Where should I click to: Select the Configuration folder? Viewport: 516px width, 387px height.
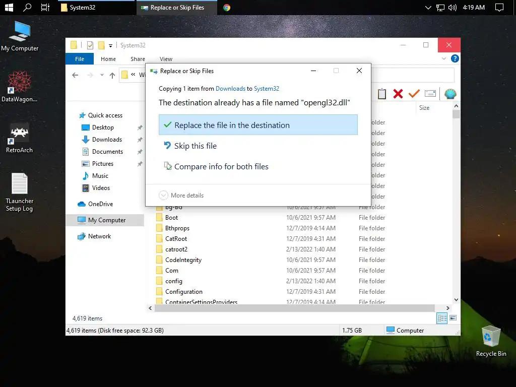(184, 292)
